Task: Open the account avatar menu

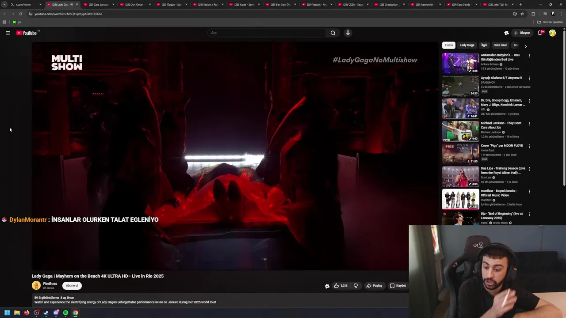Action: click(552, 33)
